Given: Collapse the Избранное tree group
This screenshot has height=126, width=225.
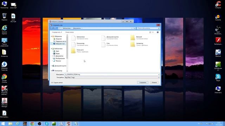Looking at the screenshot, I should click(x=51, y=36).
